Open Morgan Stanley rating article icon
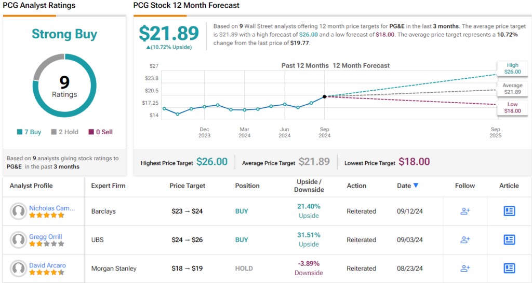The height and width of the screenshot is (283, 532). [509, 268]
